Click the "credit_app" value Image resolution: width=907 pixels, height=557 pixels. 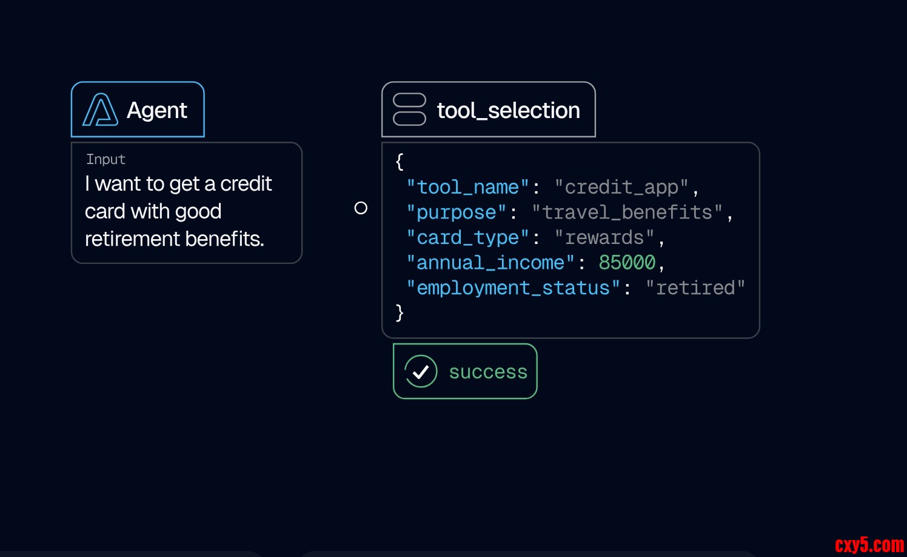point(621,187)
